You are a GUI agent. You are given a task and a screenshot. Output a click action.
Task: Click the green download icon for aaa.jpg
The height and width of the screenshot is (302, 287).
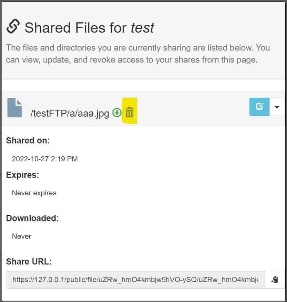click(x=117, y=112)
